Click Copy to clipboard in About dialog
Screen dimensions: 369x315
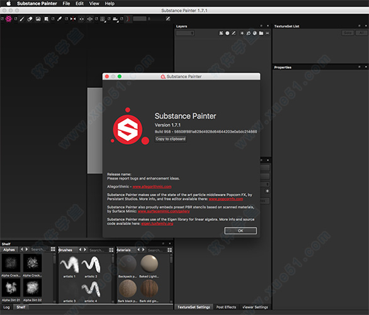pyautogui.click(x=171, y=139)
